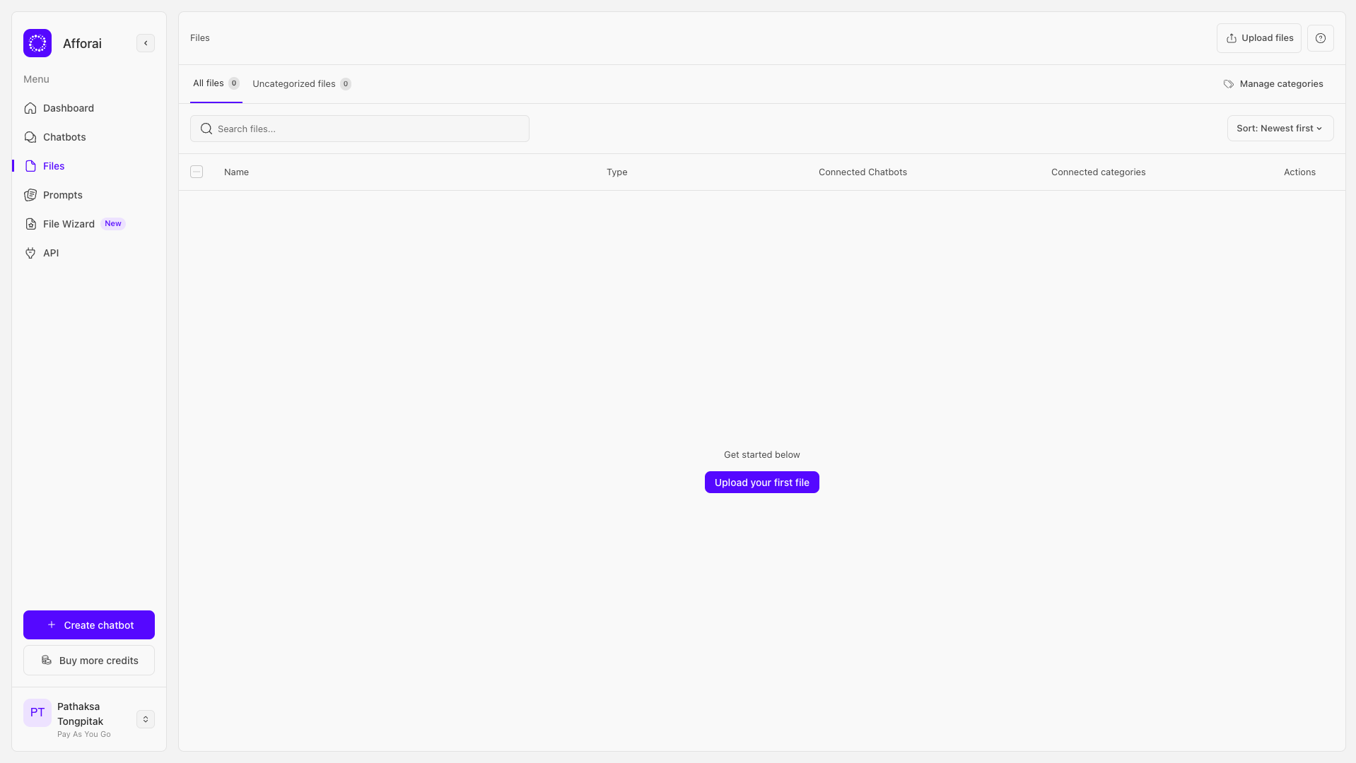The width and height of the screenshot is (1356, 763).
Task: Click Upload your first file button
Action: tap(761, 483)
